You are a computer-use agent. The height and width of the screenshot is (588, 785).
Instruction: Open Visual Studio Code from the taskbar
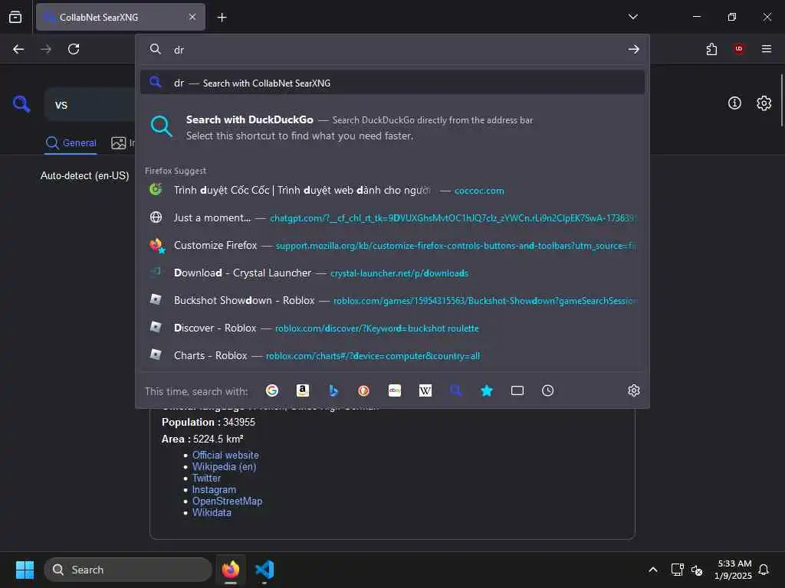(x=264, y=570)
